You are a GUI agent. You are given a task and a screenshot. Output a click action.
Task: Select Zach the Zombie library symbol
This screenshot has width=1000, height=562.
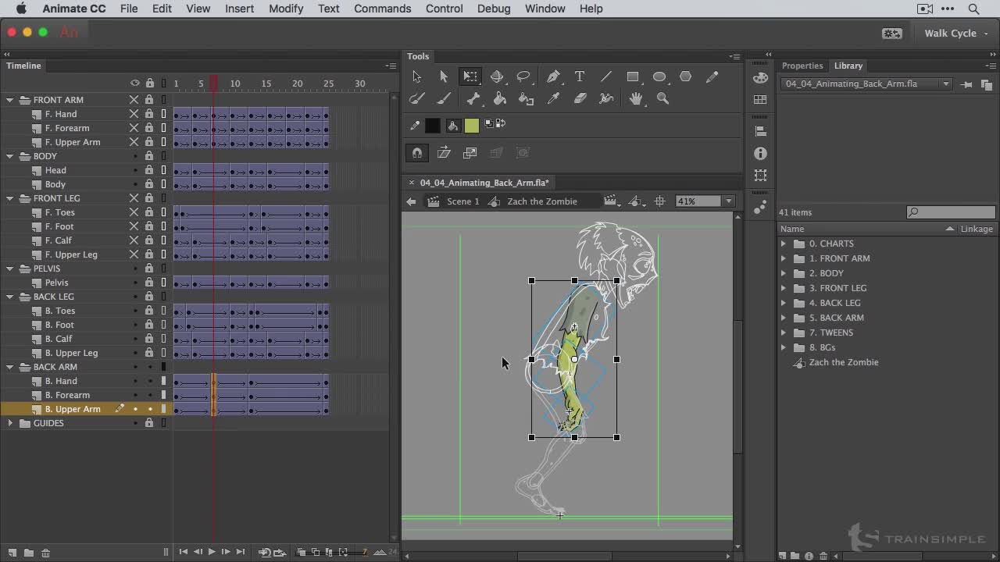click(x=843, y=362)
